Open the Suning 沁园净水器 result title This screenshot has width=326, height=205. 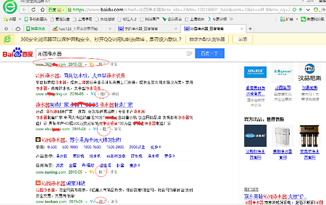pos(81,140)
